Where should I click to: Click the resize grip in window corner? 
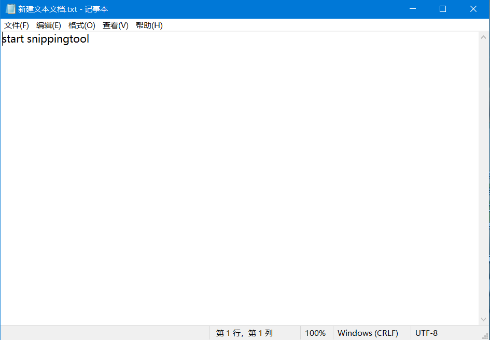(486, 336)
